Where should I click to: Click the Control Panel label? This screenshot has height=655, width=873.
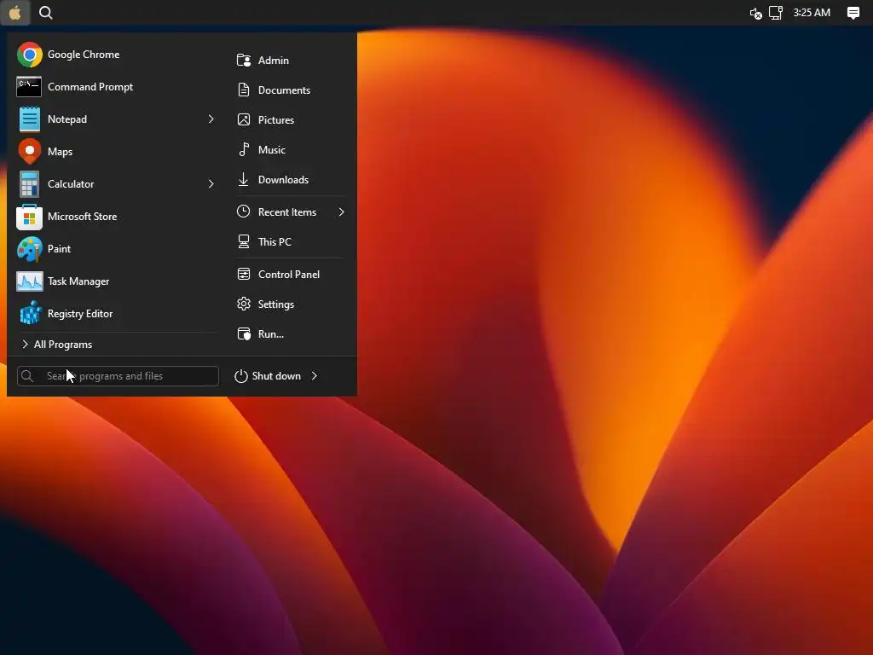pos(289,274)
